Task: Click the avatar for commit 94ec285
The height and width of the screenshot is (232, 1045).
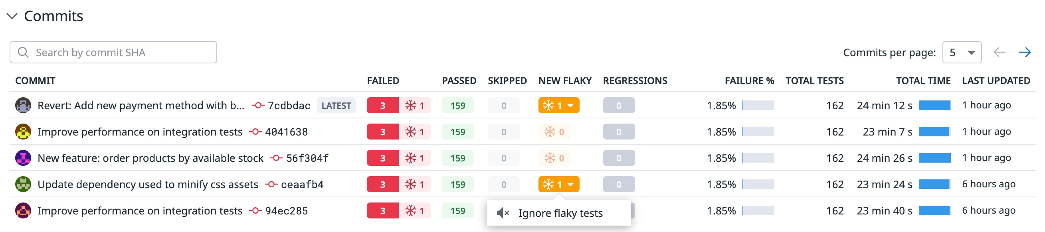Action: pyautogui.click(x=23, y=210)
